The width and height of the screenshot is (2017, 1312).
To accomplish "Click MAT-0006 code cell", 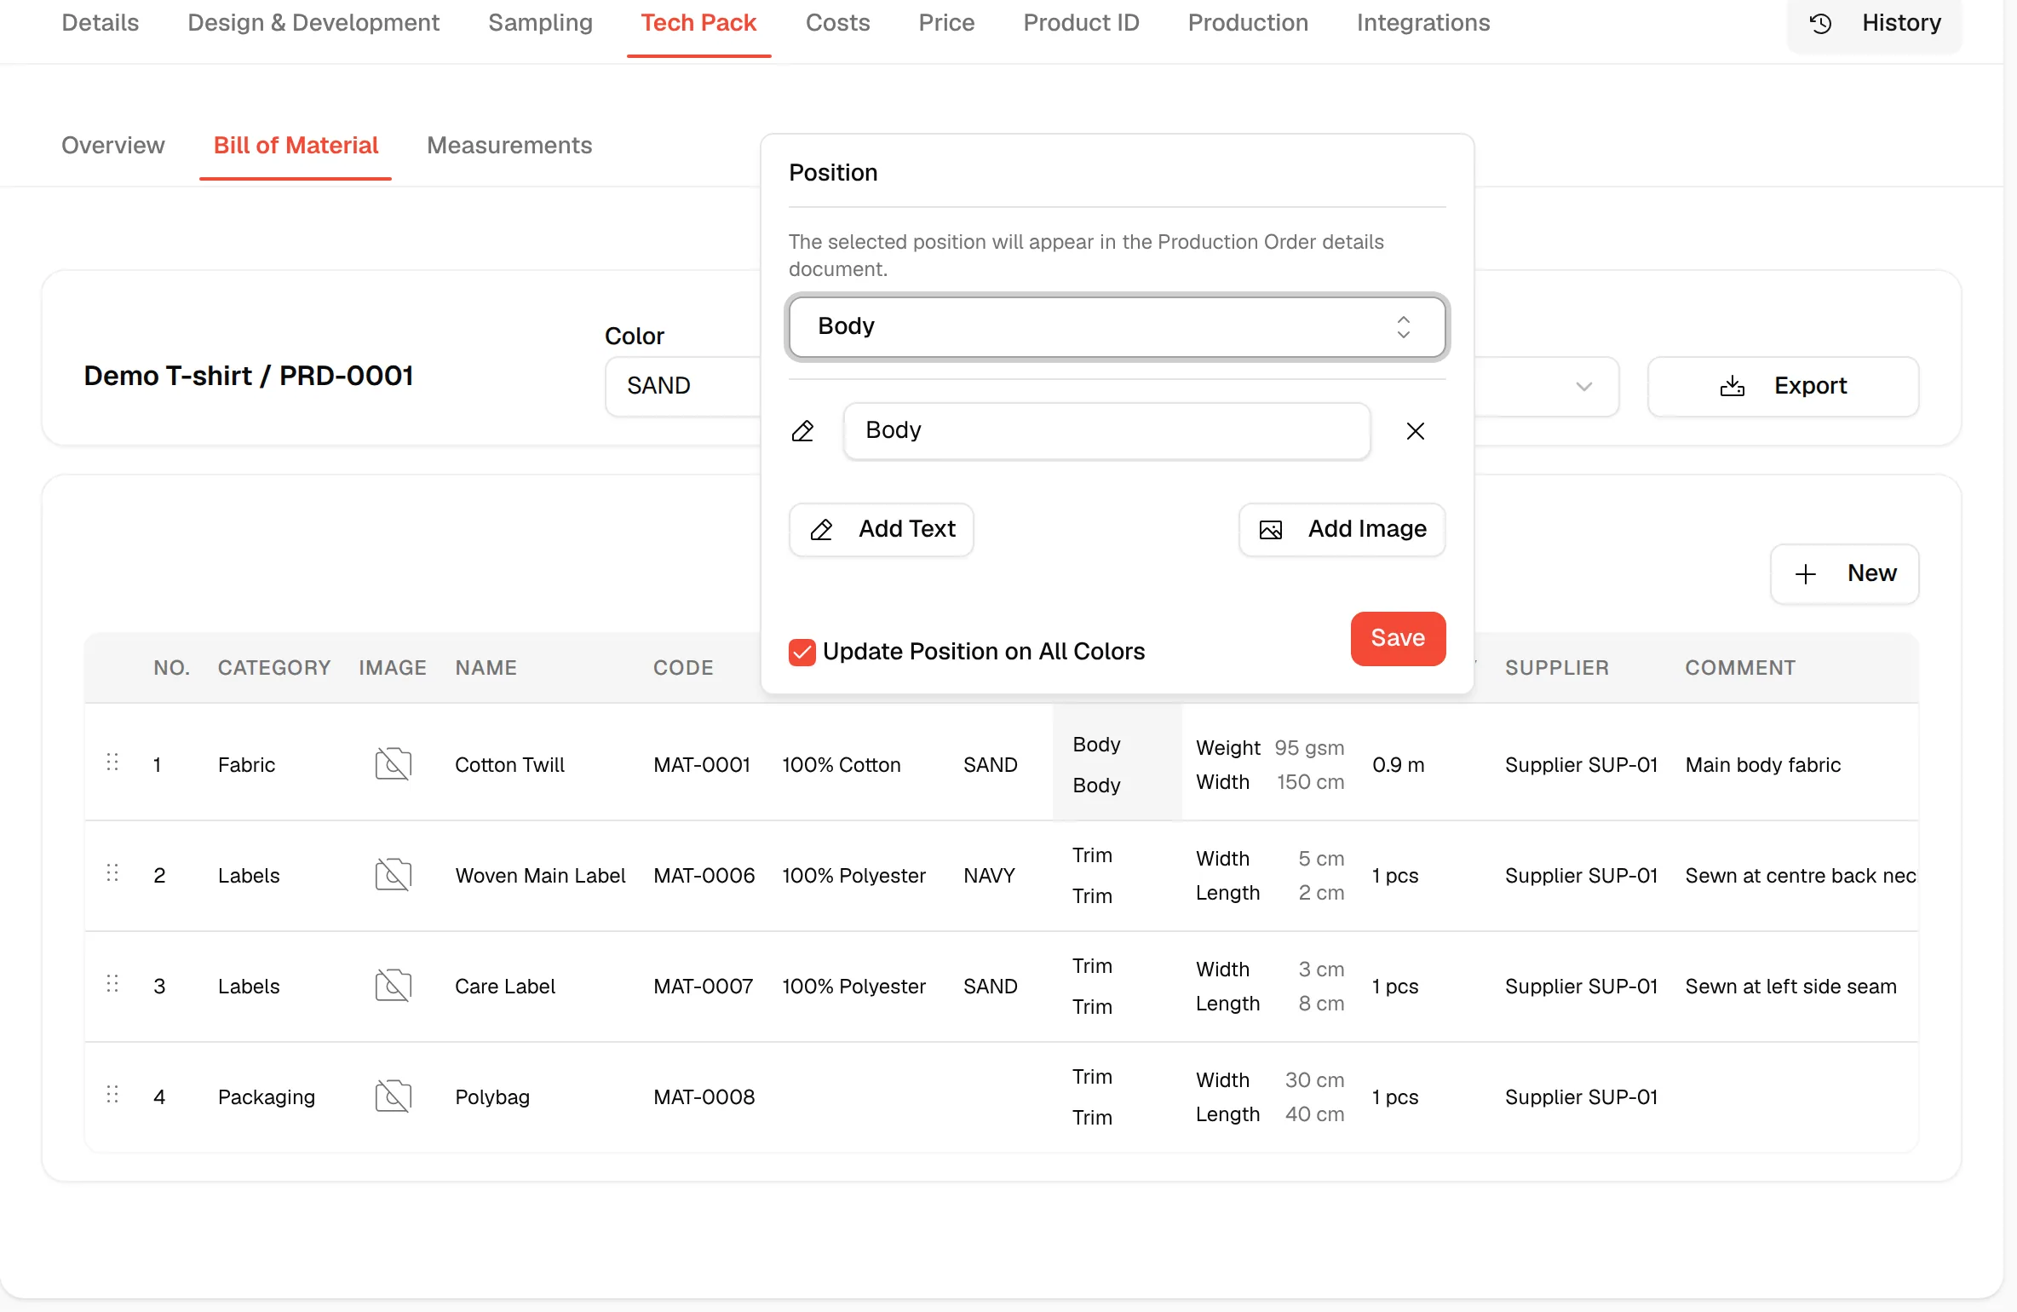I will point(704,876).
